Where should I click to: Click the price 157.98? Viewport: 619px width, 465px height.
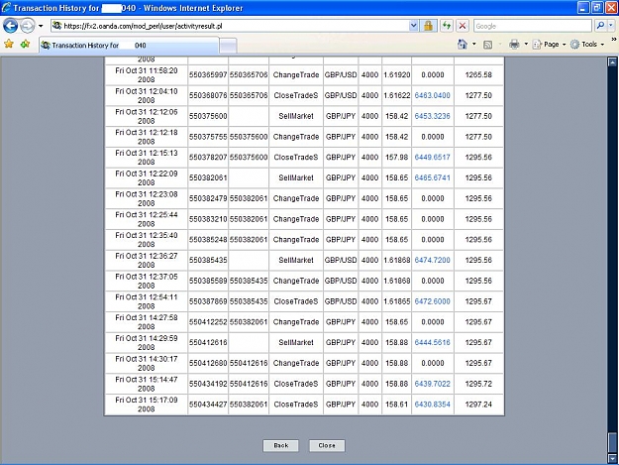(397, 158)
